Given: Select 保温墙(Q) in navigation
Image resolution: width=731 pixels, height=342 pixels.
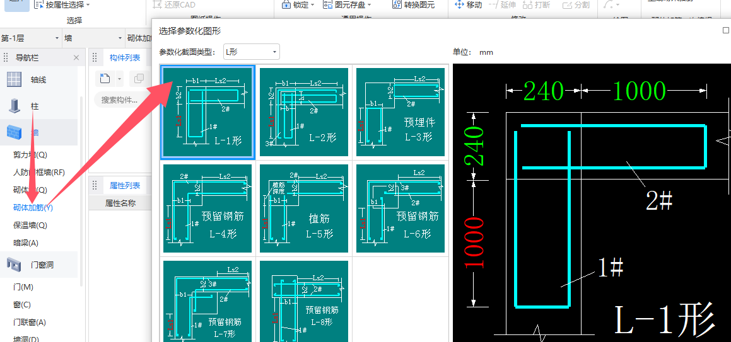Looking at the screenshot, I should tap(30, 225).
